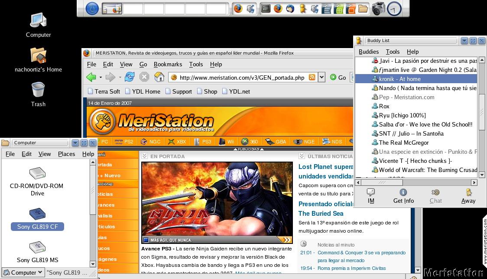Select the Sony GL819 MS drive

click(37, 252)
